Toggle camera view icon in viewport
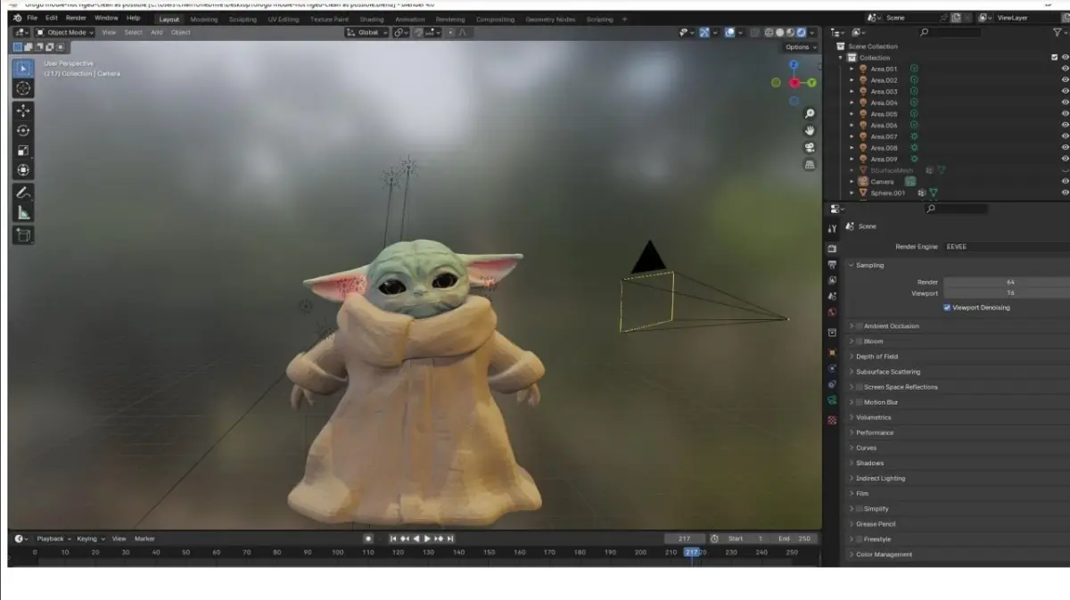 [x=810, y=147]
